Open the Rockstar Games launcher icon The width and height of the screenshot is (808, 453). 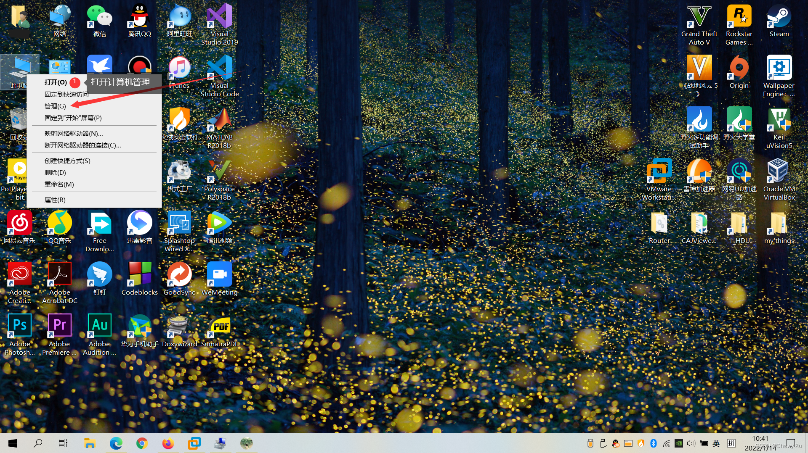739,24
